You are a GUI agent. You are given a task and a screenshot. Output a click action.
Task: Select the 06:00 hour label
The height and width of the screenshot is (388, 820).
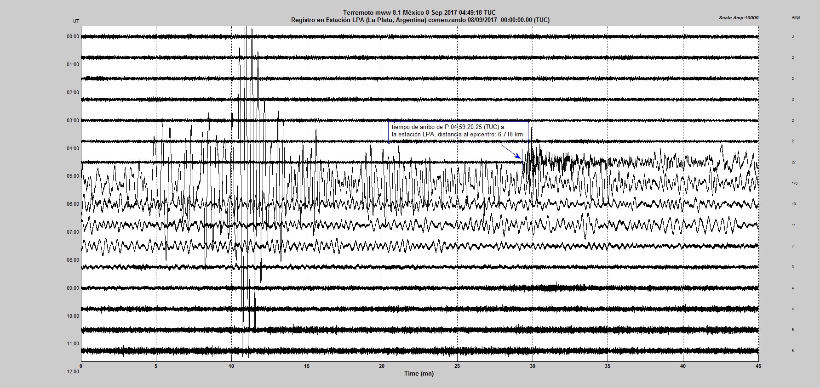point(73,204)
